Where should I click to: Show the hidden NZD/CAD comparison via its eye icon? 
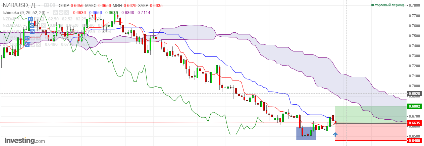[x=32, y=25]
